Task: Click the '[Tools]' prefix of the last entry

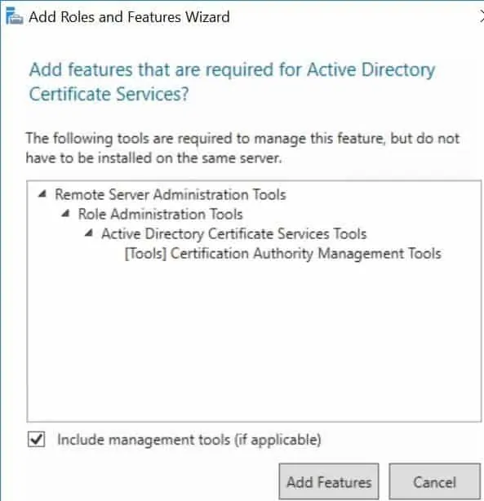Action: [x=146, y=254]
